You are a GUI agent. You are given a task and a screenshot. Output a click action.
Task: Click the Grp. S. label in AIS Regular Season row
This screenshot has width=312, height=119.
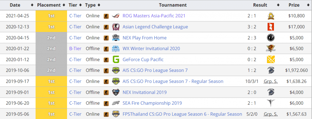[x=271, y=82]
